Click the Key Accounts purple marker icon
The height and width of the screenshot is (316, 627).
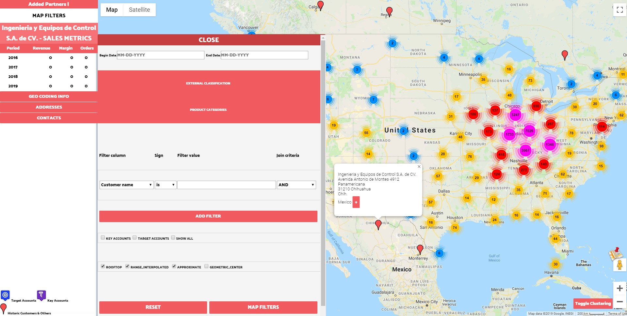click(41, 295)
